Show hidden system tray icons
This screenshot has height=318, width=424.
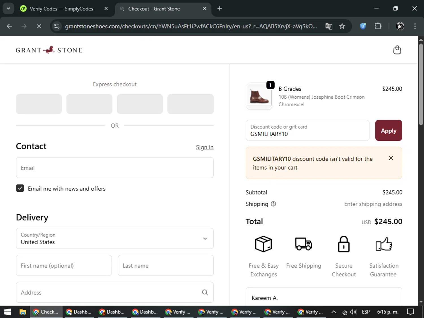[x=334, y=312]
